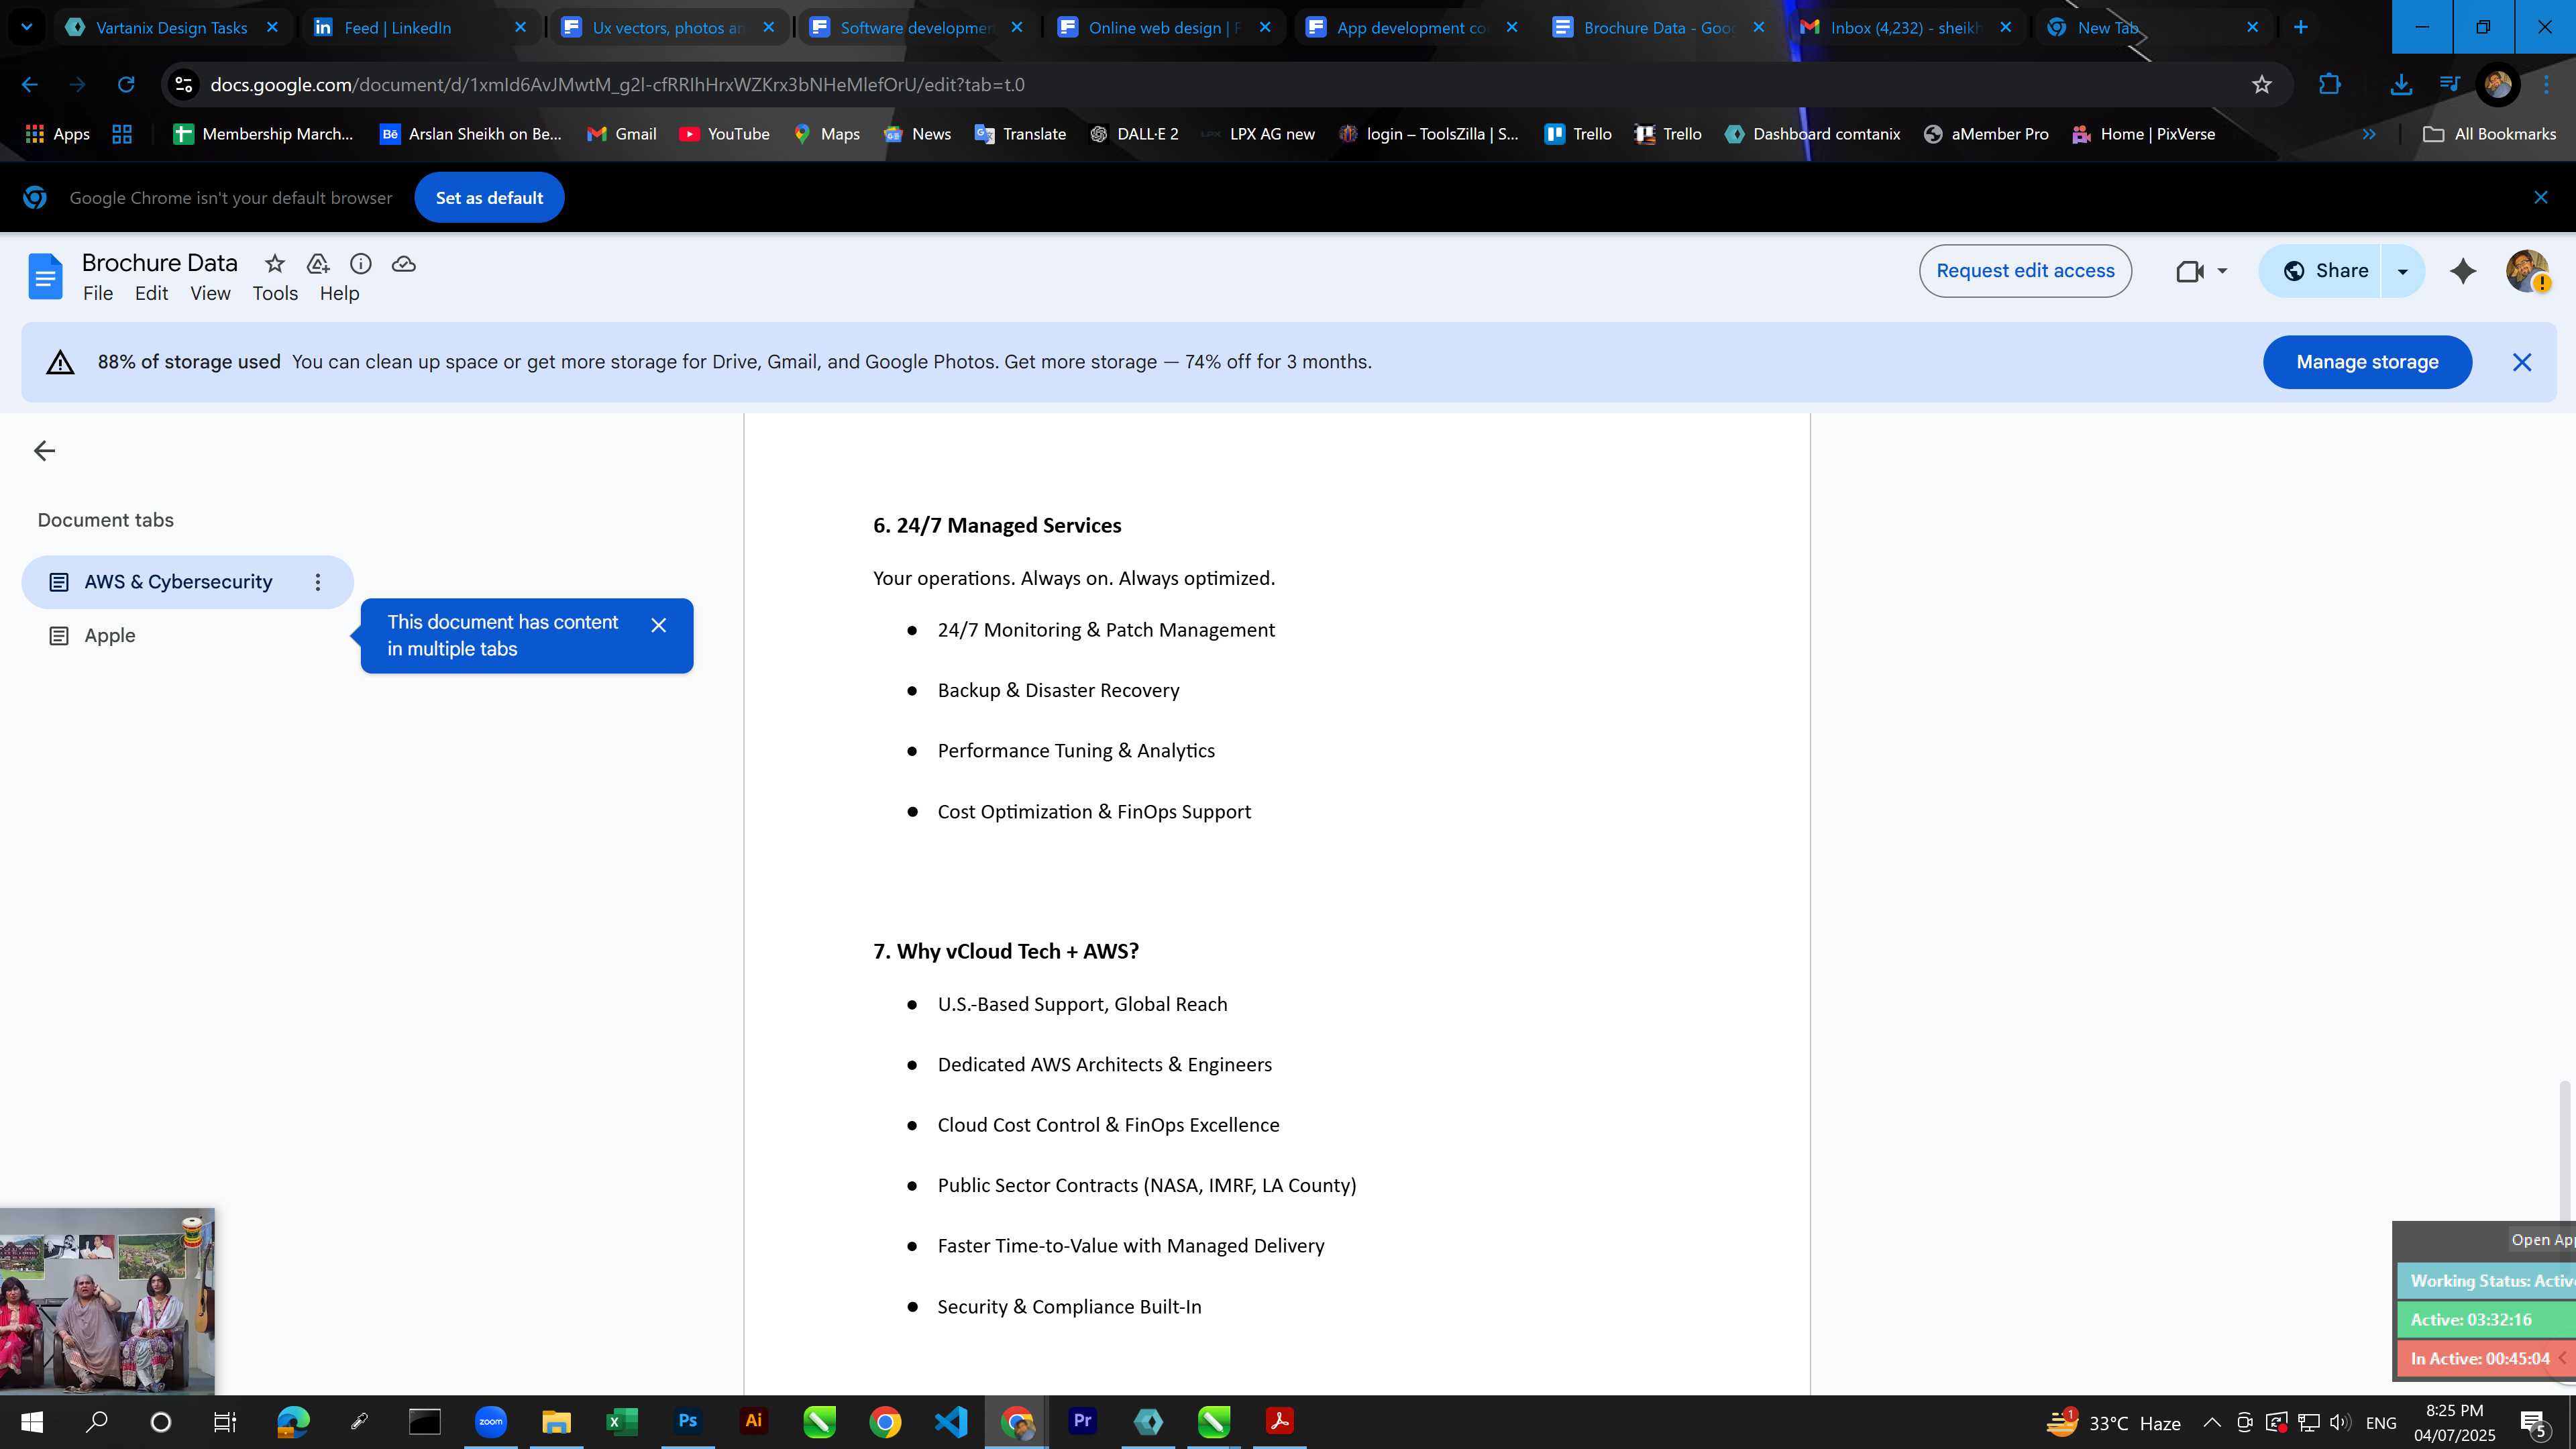The width and height of the screenshot is (2576, 1449).
Task: Expand the Share options dropdown arrow
Action: click(x=2402, y=271)
